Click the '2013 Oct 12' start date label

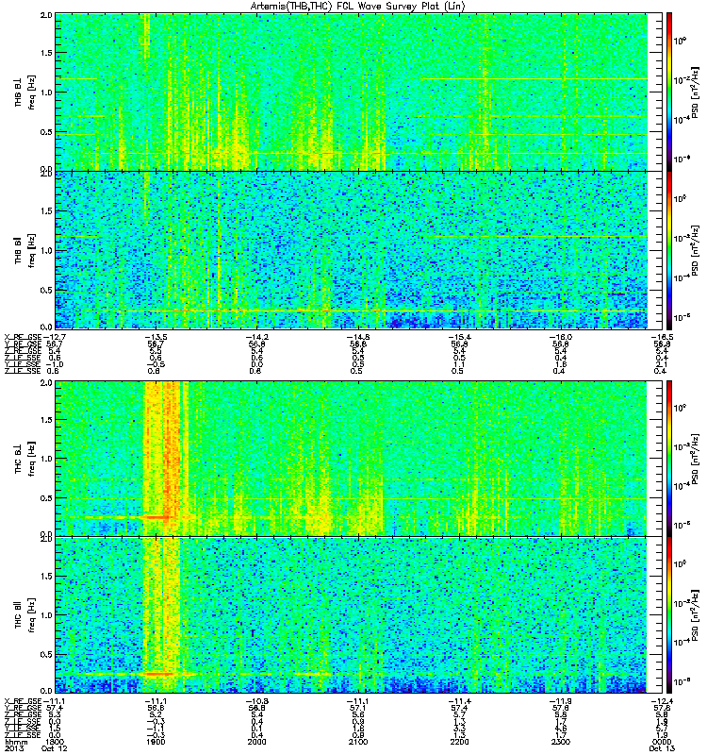(36, 748)
